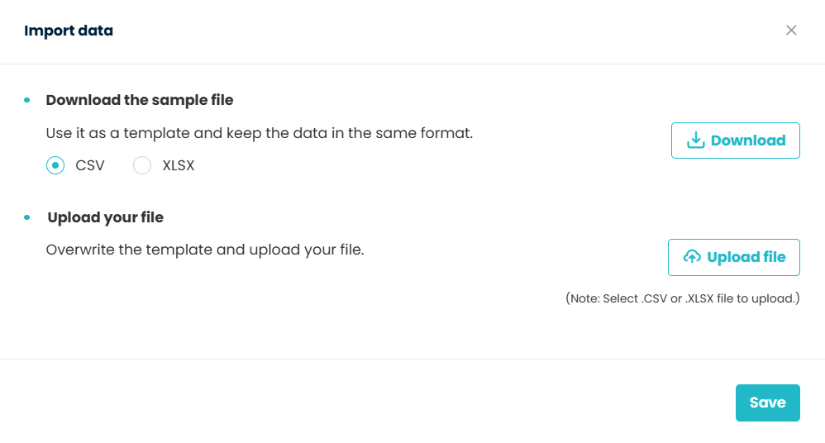825x443 pixels.
Task: Click the 'Overwrite the template' description text
Action: [204, 249]
